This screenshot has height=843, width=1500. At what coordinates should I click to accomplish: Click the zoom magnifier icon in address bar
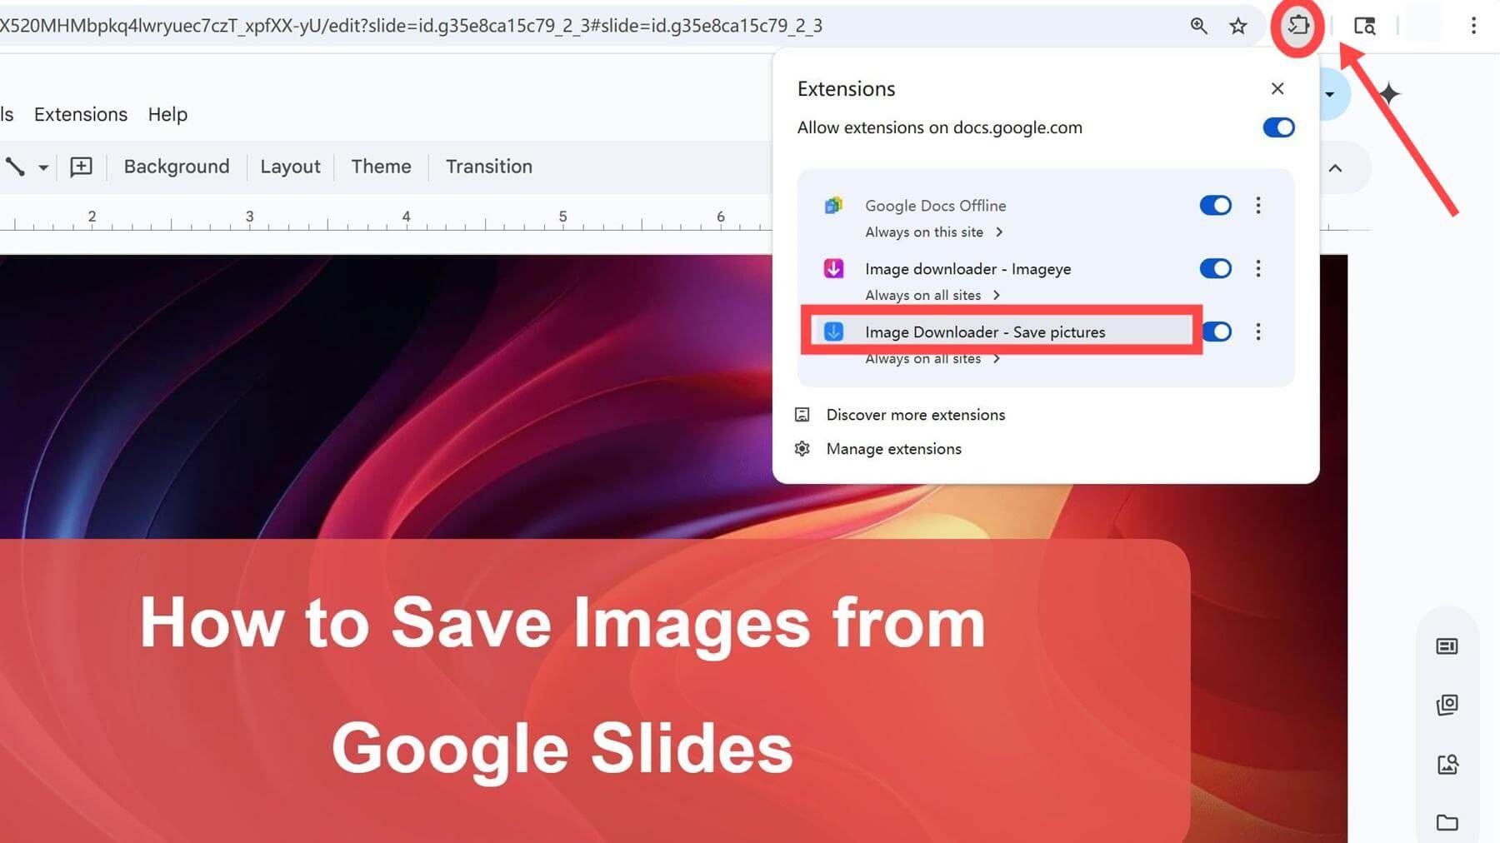pos(1198,26)
